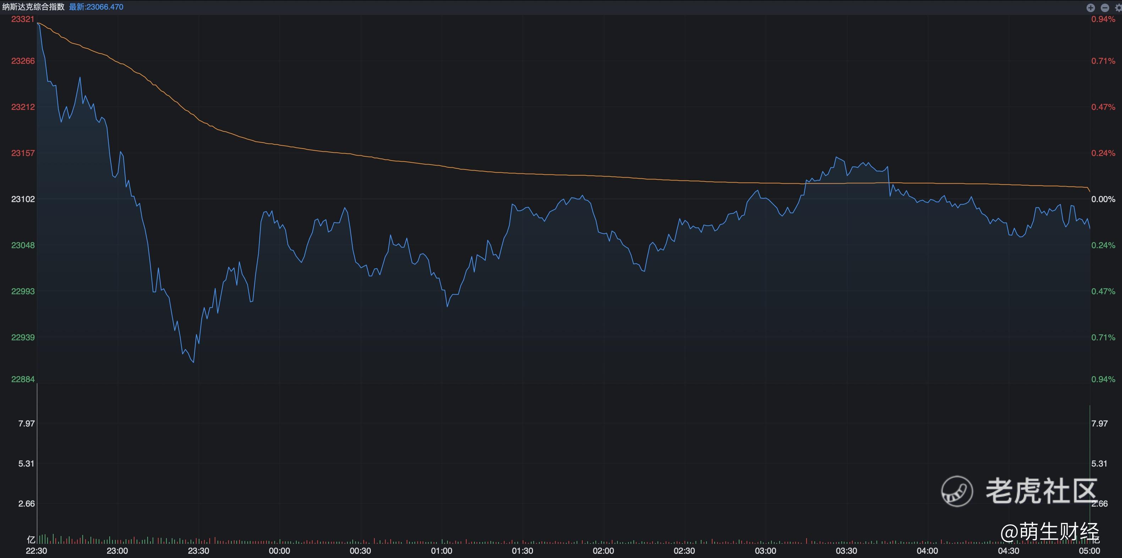
Task: Click the @萌生财经 watermark text
Action: 1050,532
